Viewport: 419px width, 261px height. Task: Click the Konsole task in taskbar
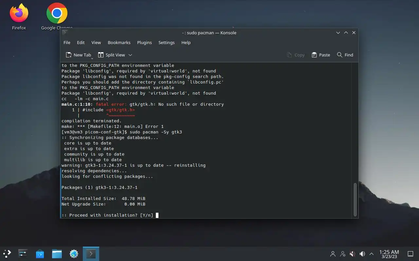91,253
